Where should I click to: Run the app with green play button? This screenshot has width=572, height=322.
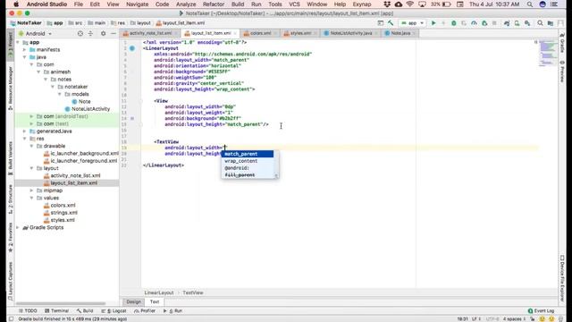(433, 23)
